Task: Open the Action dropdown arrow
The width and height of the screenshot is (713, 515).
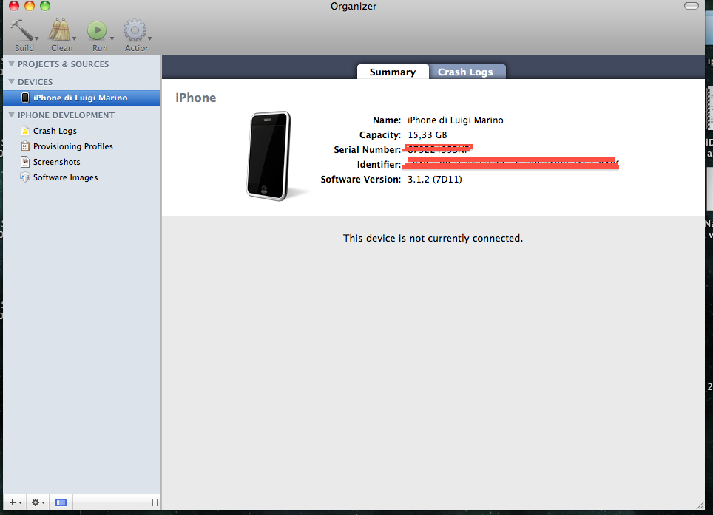Action: pyautogui.click(x=149, y=38)
